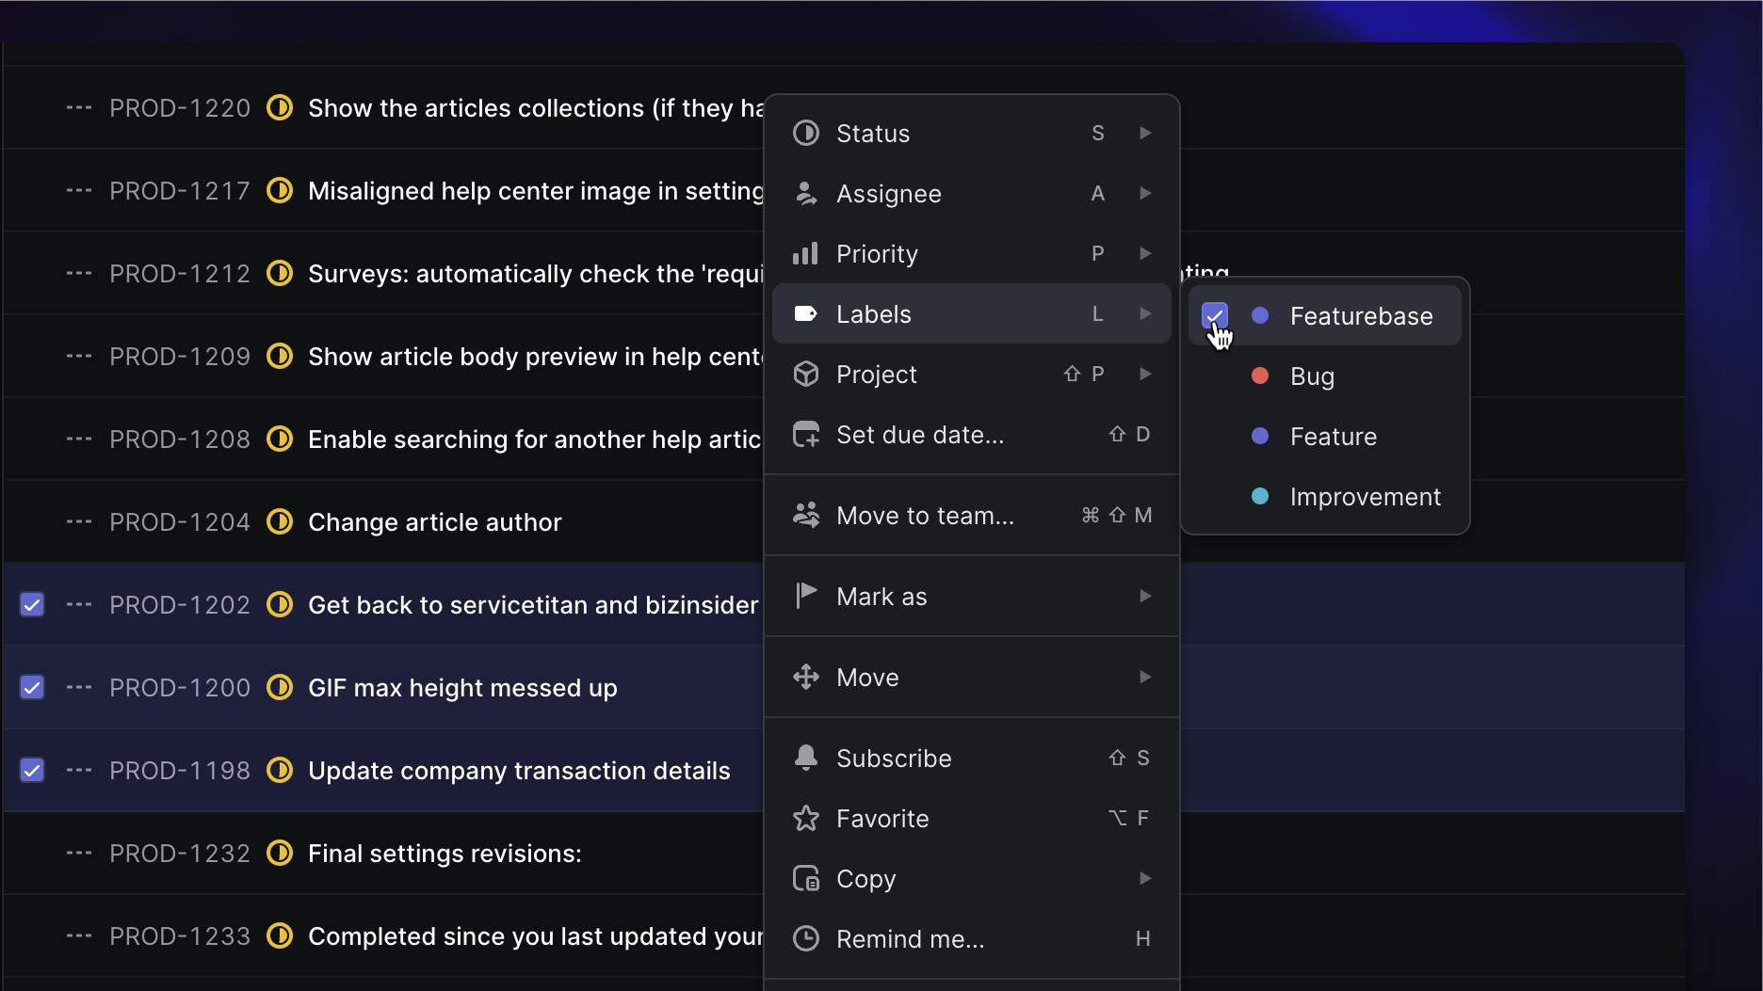The width and height of the screenshot is (1763, 991).
Task: Select the Assignee person icon
Action: pyautogui.click(x=806, y=193)
